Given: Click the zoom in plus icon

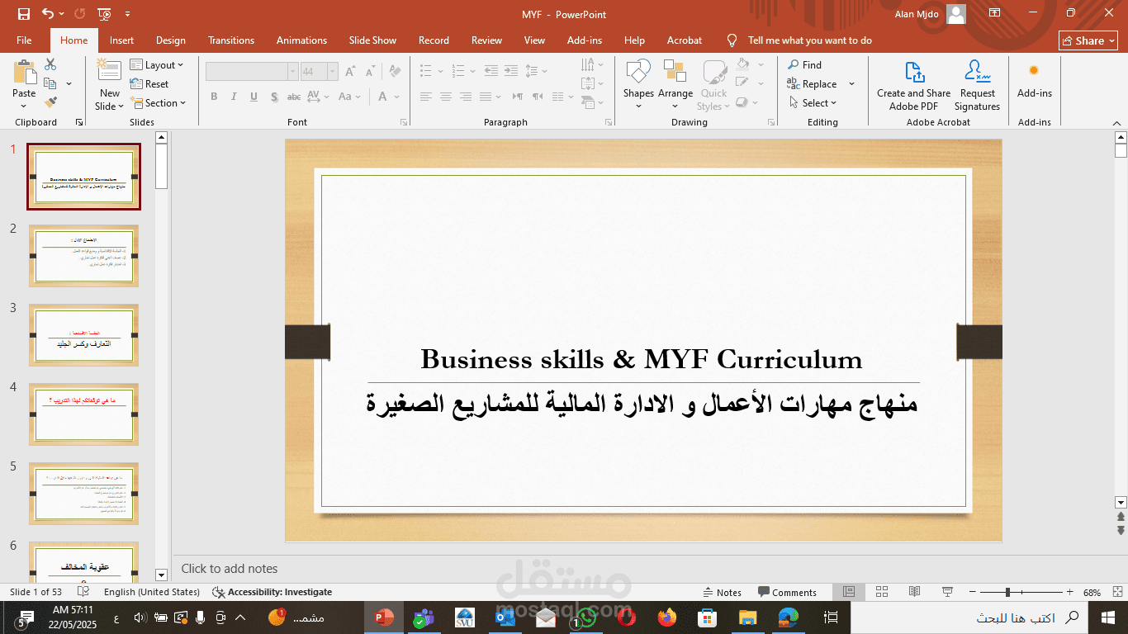Looking at the screenshot, I should point(1070,592).
